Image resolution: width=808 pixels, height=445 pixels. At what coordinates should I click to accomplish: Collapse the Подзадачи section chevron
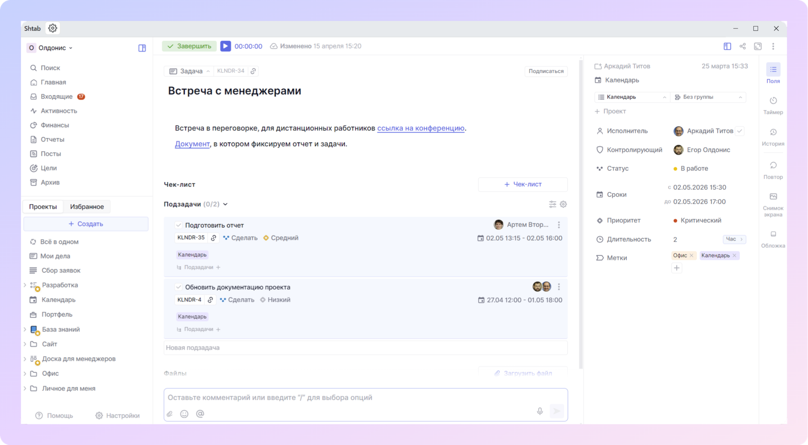pos(225,204)
